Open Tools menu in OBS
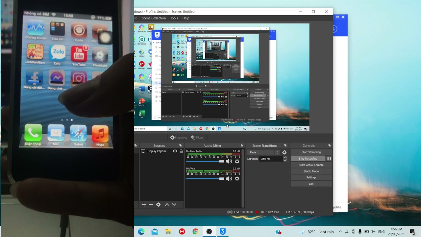Screen dimensions: 421x237 (174, 18)
